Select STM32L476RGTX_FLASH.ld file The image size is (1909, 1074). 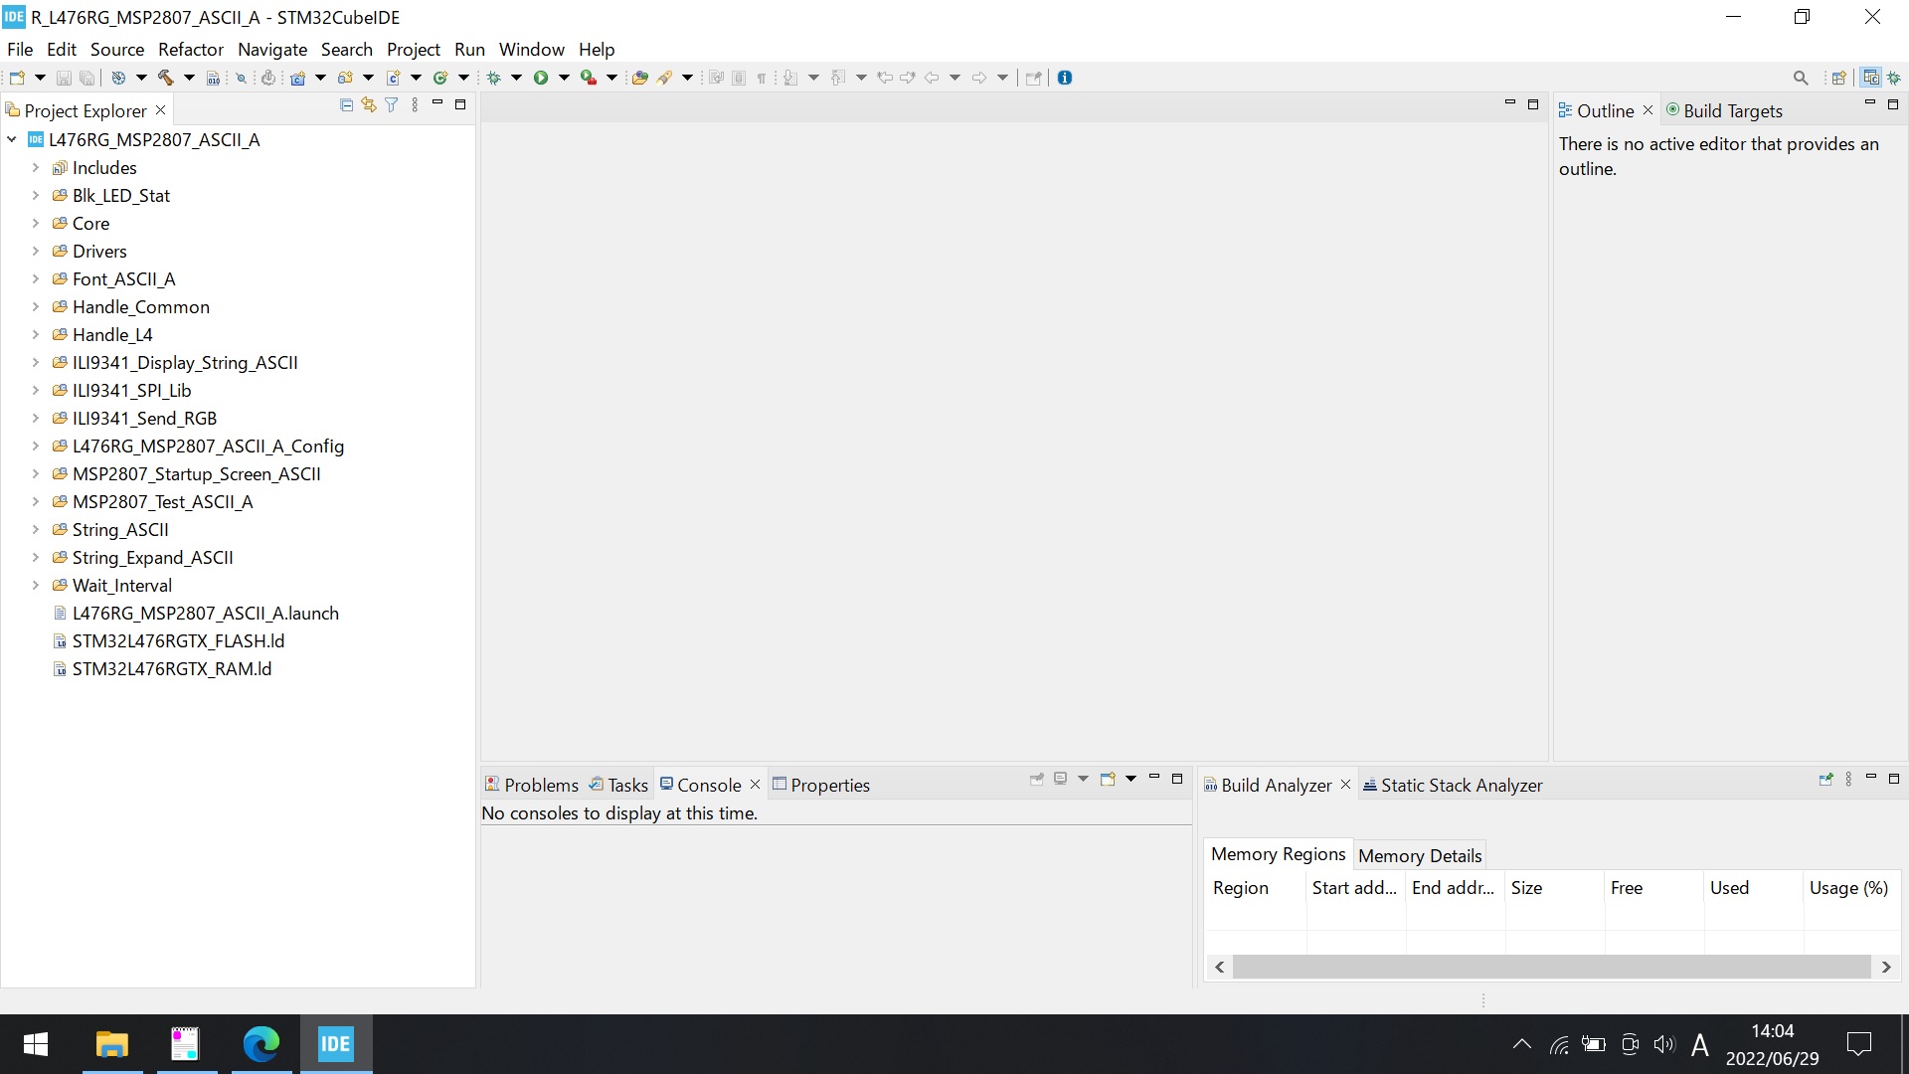(169, 641)
